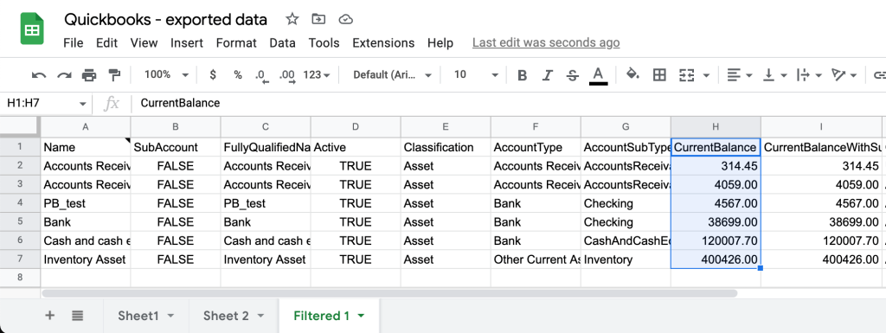The image size is (886, 333).
Task: Check the cloud save status icon
Action: click(x=345, y=20)
